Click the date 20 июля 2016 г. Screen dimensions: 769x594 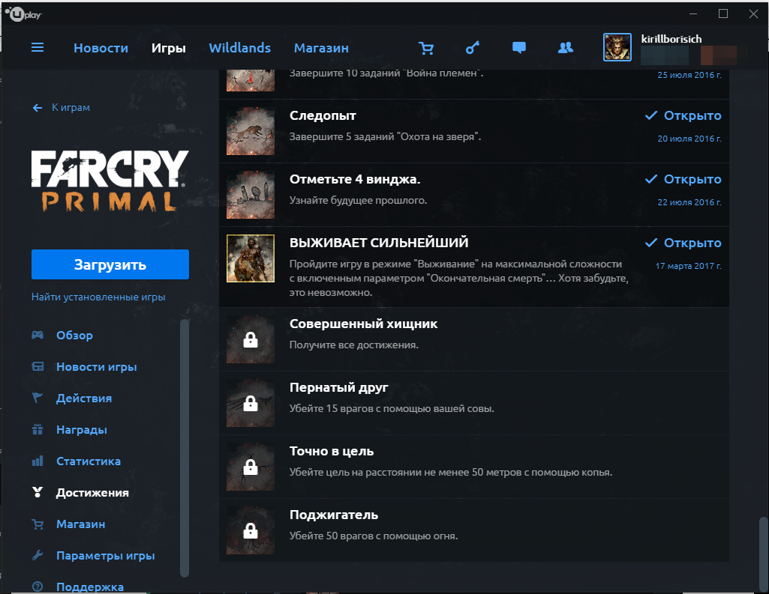click(x=689, y=139)
